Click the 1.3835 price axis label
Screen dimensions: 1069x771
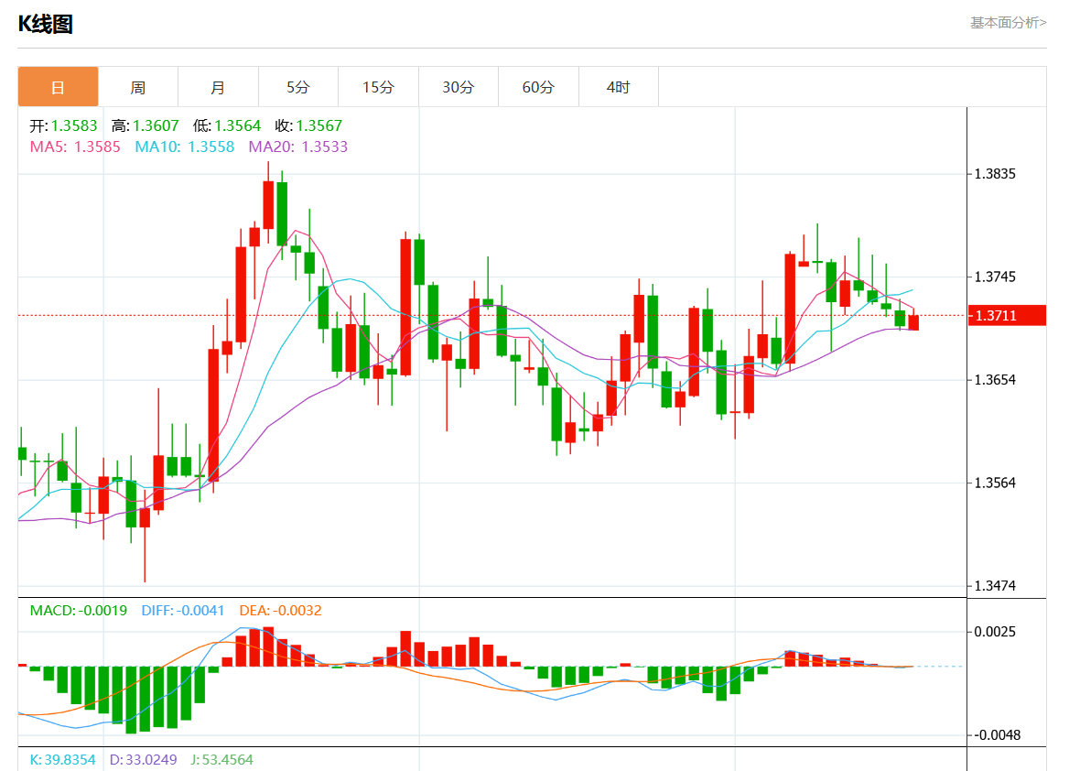click(995, 174)
